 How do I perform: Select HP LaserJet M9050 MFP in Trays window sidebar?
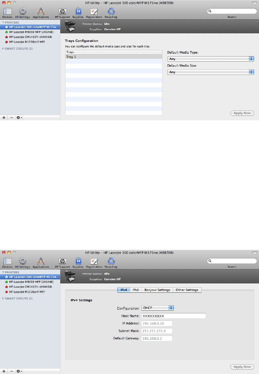pyautogui.click(x=30, y=32)
